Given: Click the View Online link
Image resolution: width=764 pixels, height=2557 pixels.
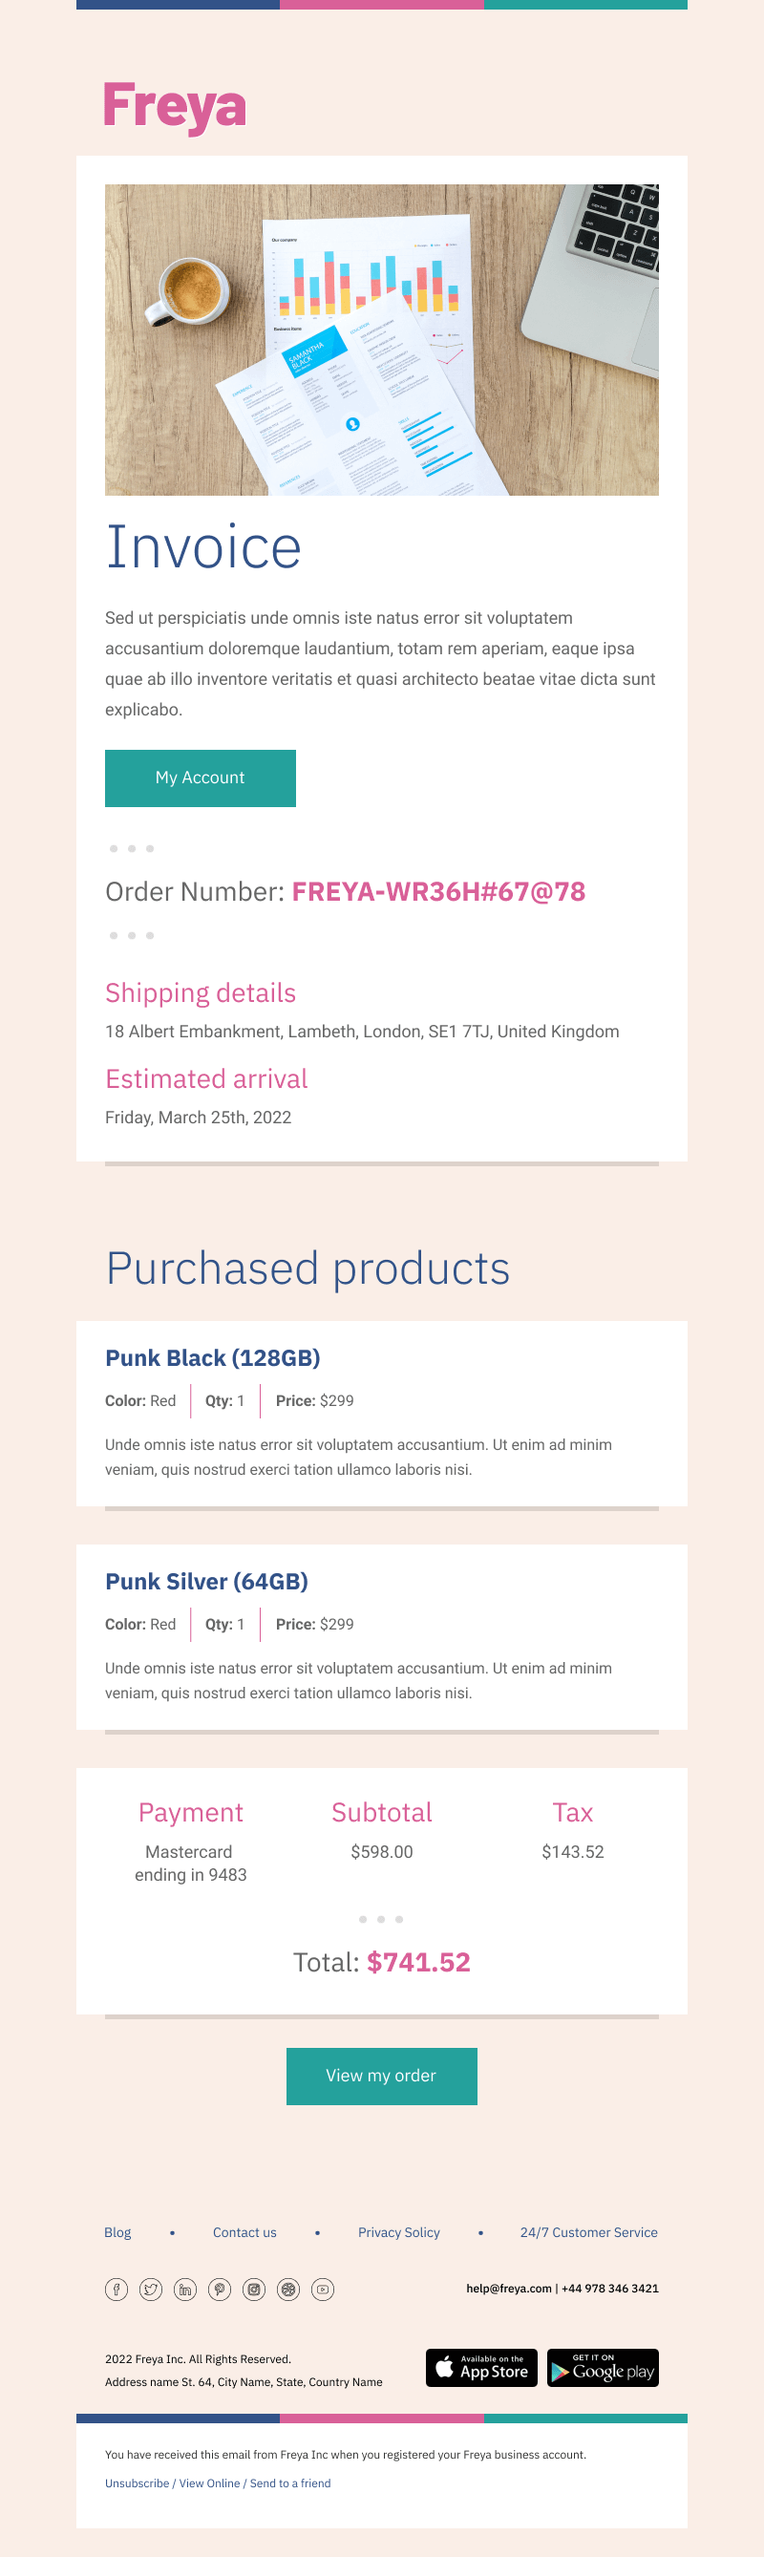Looking at the screenshot, I should 209,2482.
